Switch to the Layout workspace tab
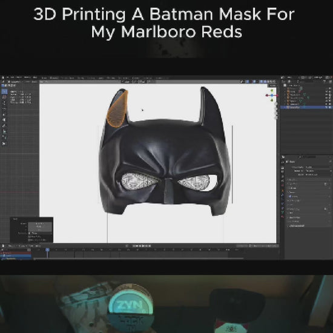 [x=44, y=78]
